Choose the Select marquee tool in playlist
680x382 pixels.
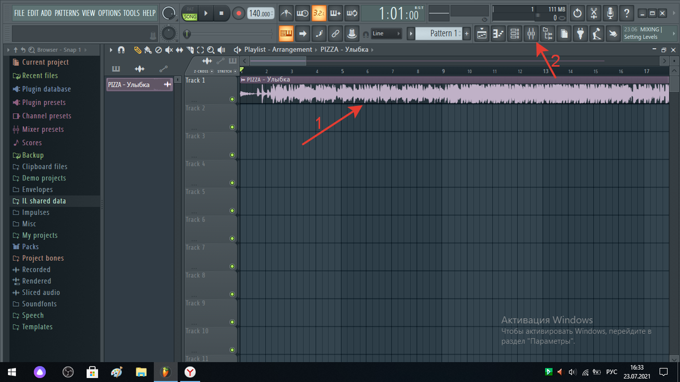pos(201,50)
